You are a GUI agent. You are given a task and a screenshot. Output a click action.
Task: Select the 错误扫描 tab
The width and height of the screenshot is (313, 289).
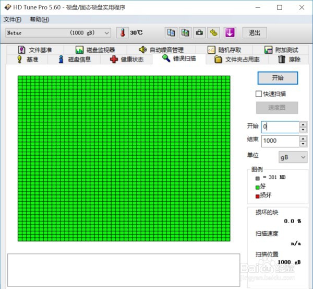tap(179, 59)
